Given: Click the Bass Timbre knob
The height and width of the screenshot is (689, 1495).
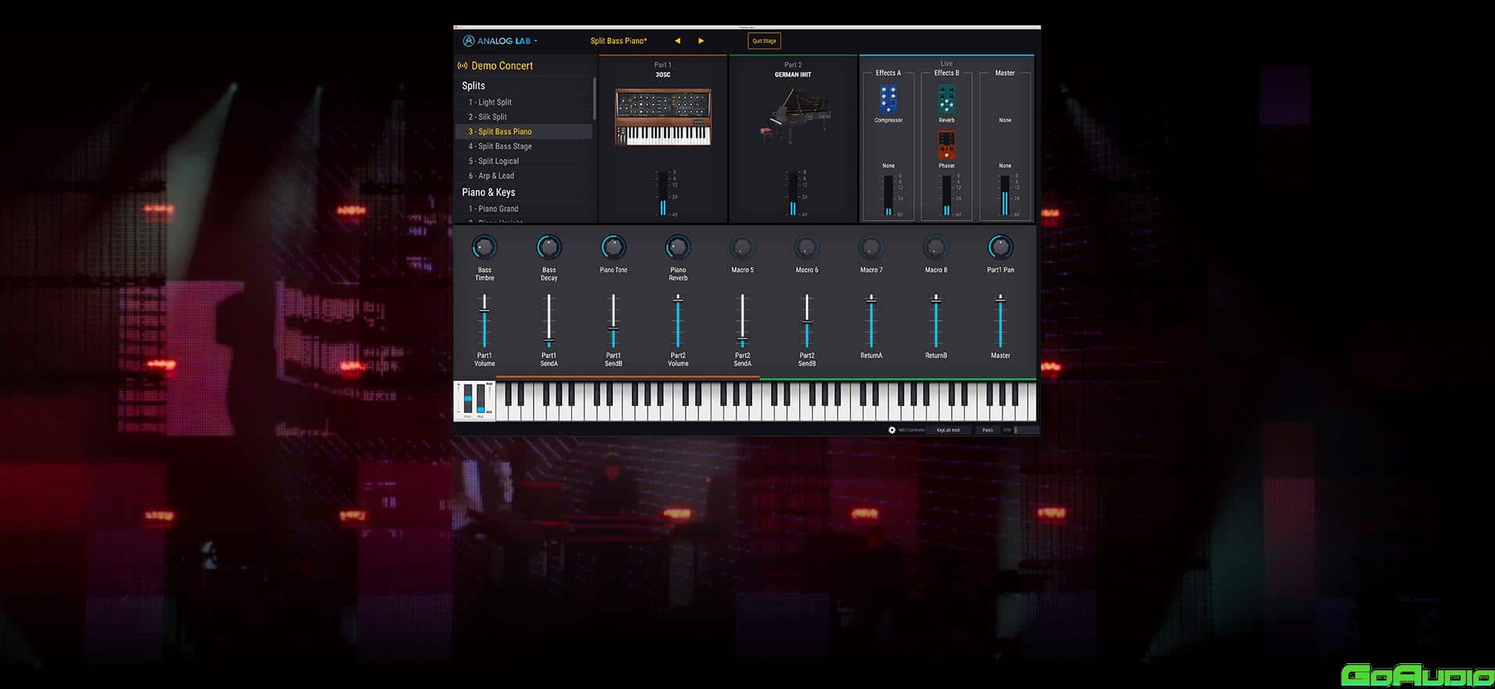Looking at the screenshot, I should point(485,247).
